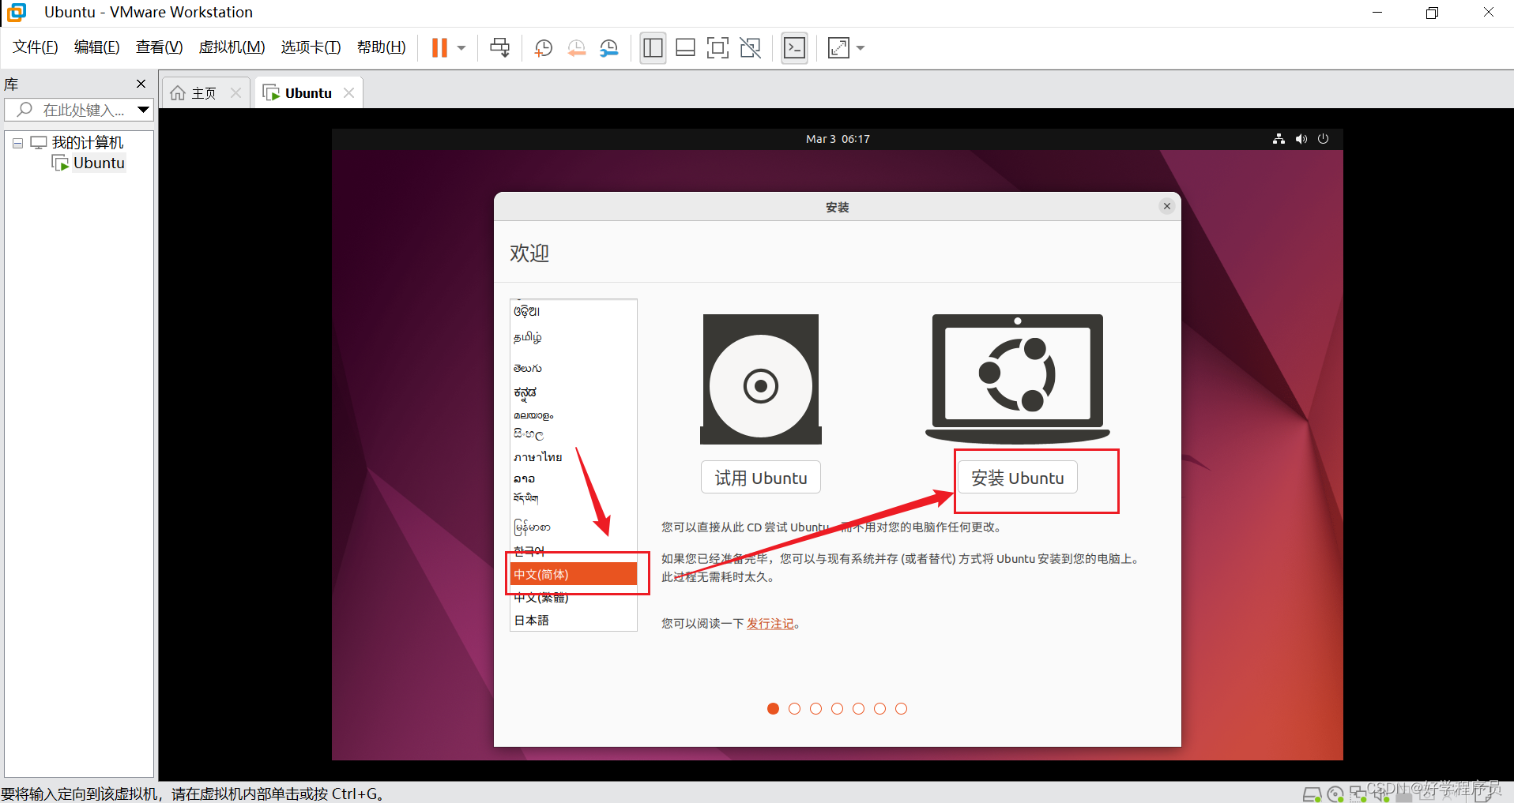Screen dimensions: 1514x803
Task: Click the stretch guest display icon
Action: point(838,48)
